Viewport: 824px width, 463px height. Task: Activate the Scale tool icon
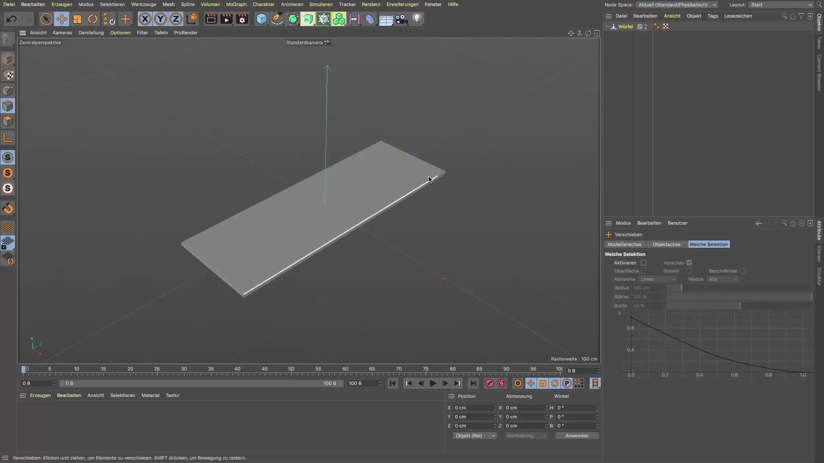(77, 19)
